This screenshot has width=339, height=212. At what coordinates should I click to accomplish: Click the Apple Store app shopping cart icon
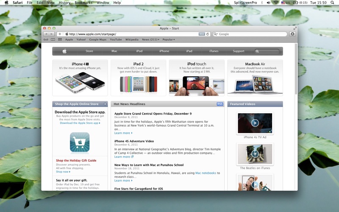(80, 142)
